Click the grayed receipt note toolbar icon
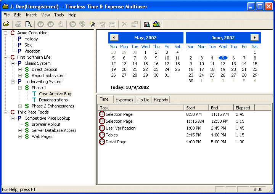 point(112,24)
